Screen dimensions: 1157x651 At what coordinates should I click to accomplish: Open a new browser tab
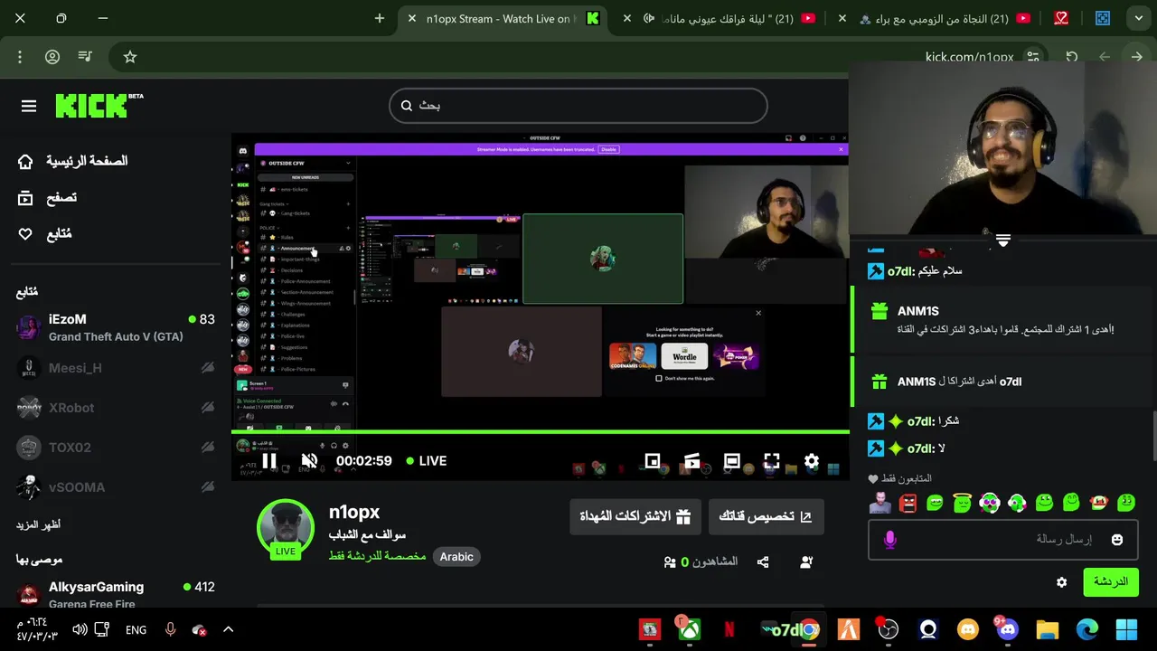pyautogui.click(x=380, y=18)
